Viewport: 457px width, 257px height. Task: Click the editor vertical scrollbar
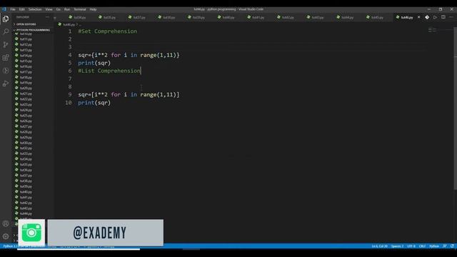[456, 108]
